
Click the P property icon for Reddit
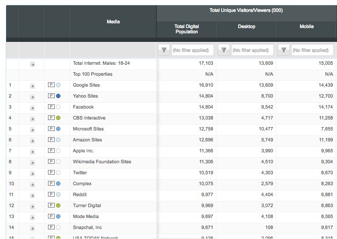click(51, 194)
